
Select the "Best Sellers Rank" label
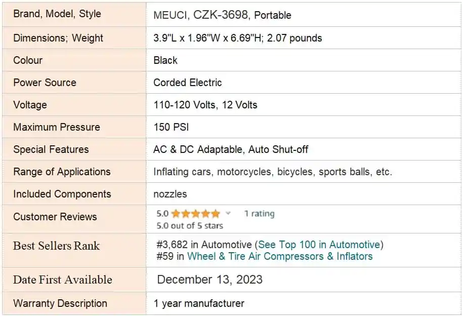click(x=56, y=246)
